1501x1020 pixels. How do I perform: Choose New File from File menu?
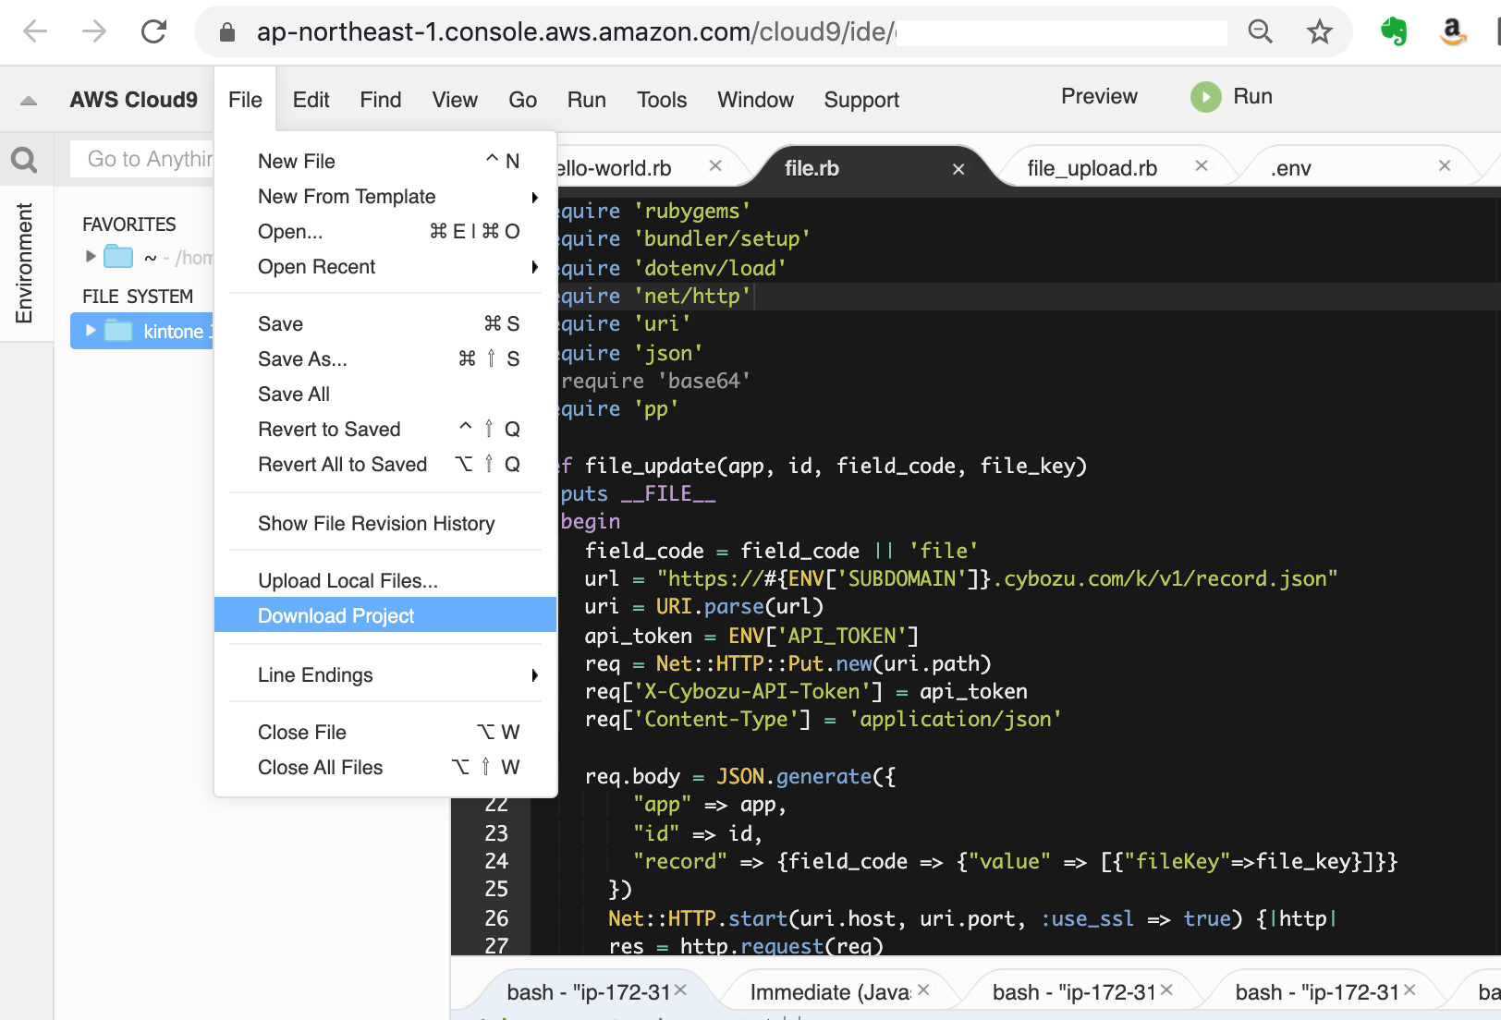(x=385, y=162)
